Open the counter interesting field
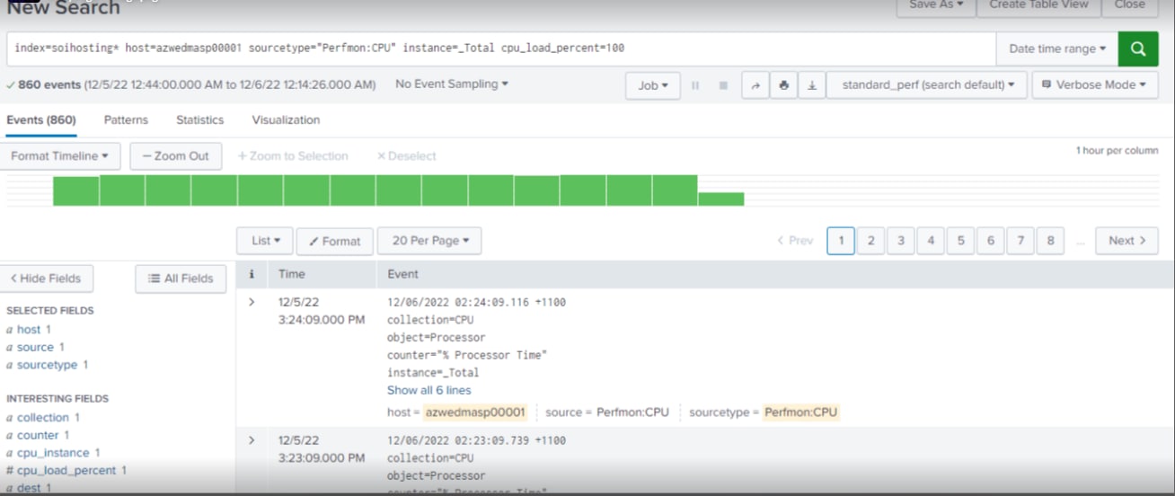1175x496 pixels. coord(38,435)
